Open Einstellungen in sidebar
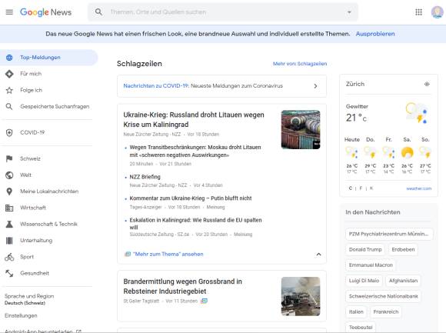The height and width of the screenshot is (333, 446). 21,315
